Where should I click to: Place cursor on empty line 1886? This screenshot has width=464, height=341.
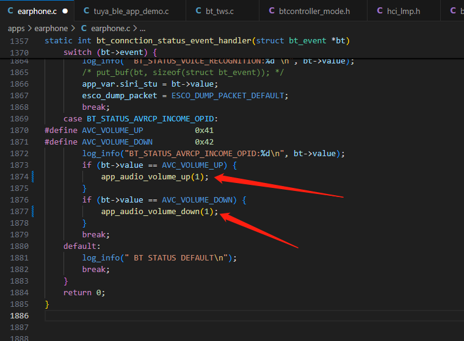254,316
